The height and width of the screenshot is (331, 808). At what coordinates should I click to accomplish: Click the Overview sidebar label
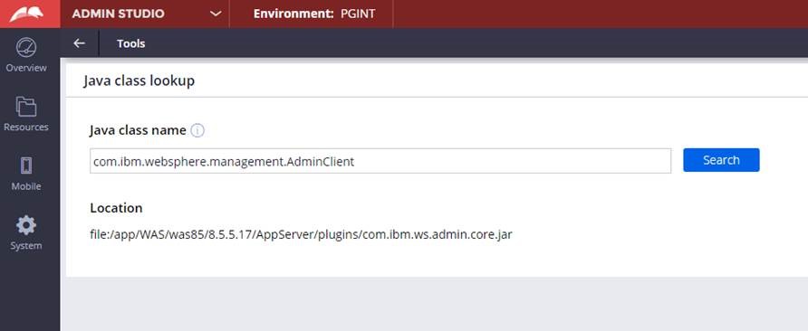(x=26, y=68)
